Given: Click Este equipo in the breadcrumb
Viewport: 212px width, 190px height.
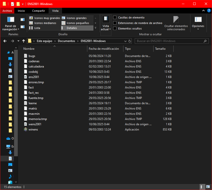Looking at the screenshot, I should [44, 41].
